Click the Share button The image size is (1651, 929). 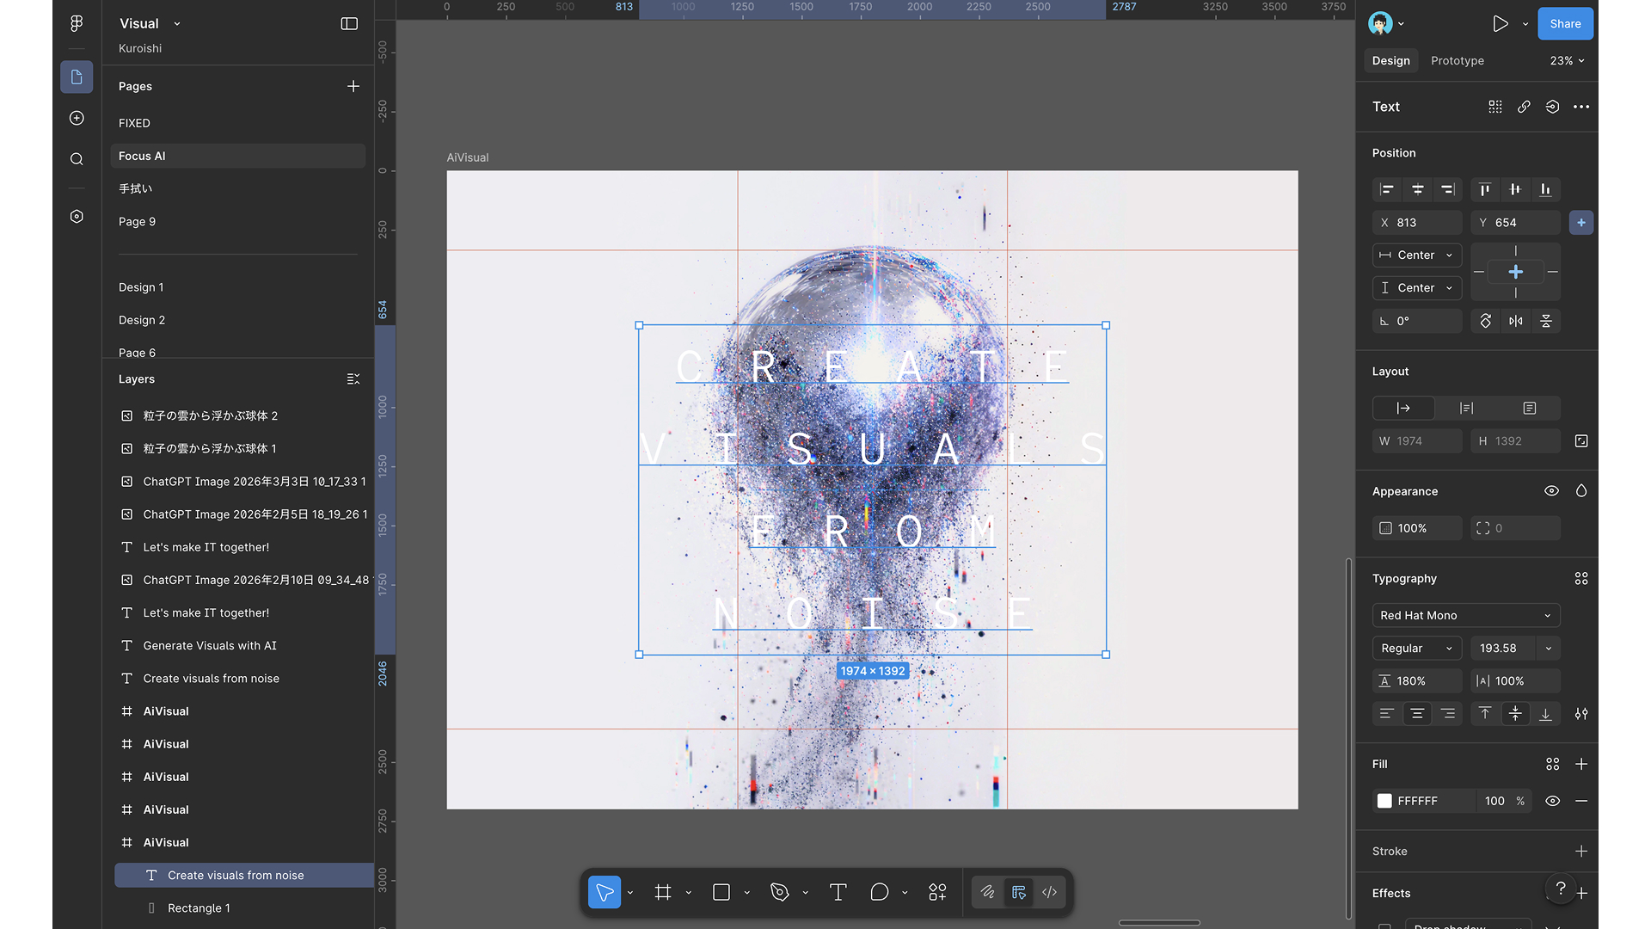point(1565,23)
